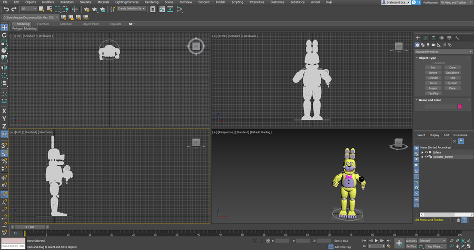Toggle Isolate Selection icon in status bar

(254, 241)
